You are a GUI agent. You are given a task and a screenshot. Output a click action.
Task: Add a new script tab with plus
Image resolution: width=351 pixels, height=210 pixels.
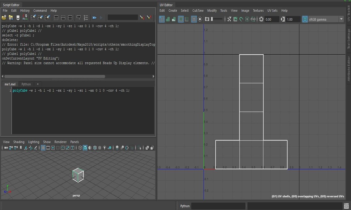point(38,84)
